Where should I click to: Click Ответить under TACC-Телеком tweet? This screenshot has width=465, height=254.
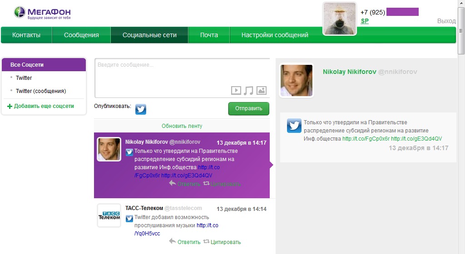(x=189, y=242)
